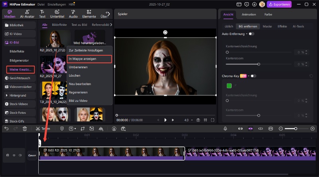This screenshot has height=177, width=319.
Task: Open the Effekte sub-tab
Action: pos(282,26)
